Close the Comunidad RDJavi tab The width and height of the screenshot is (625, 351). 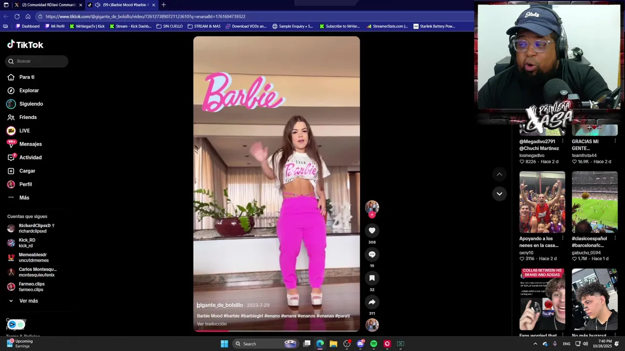(81, 5)
